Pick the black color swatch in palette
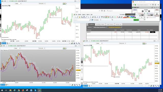The width and height of the screenshot is (163, 92). point(128,17)
